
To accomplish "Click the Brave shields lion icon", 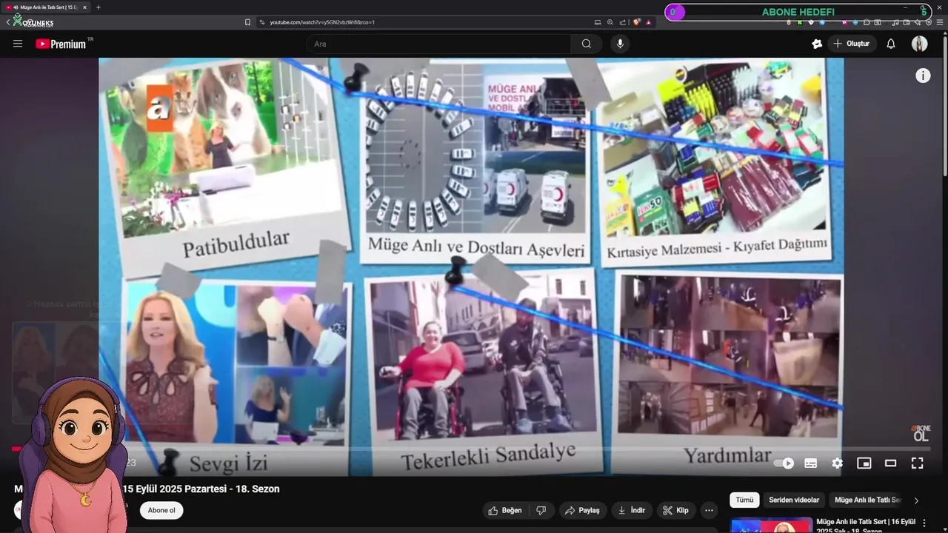I will pos(636,22).
